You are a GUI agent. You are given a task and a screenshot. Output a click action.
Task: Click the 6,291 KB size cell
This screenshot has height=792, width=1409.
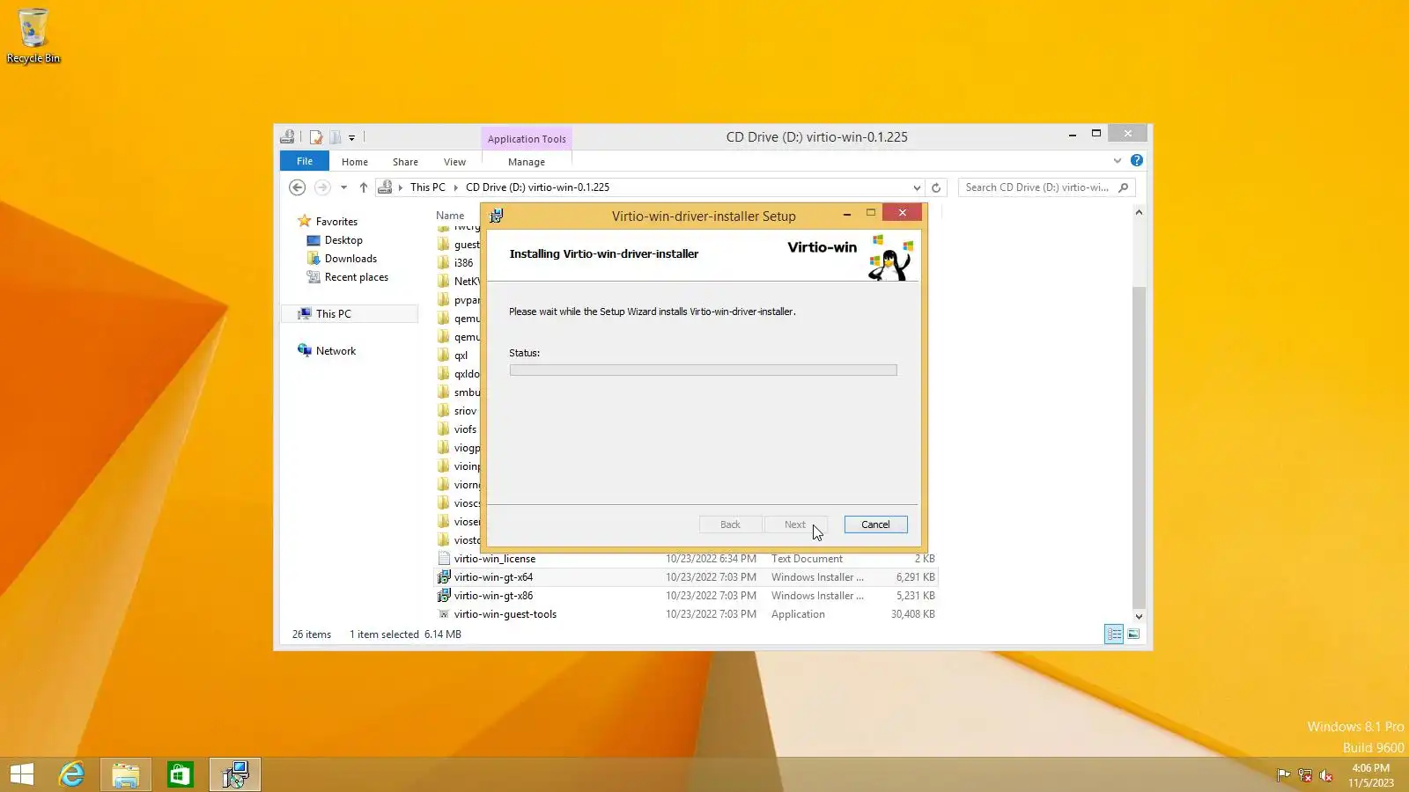(915, 577)
